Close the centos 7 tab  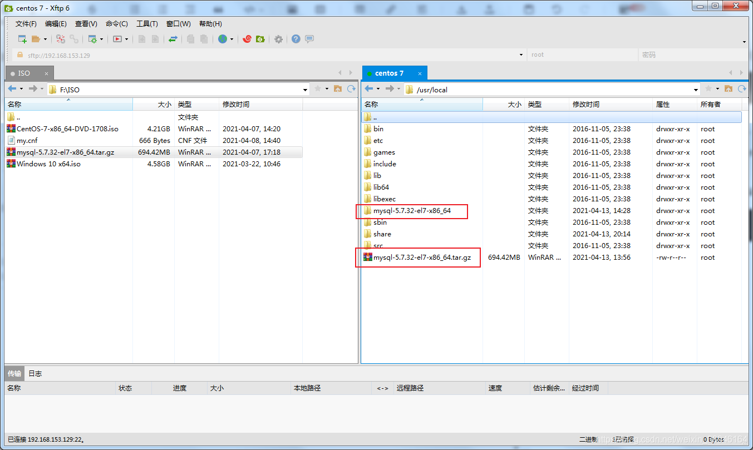click(x=420, y=73)
